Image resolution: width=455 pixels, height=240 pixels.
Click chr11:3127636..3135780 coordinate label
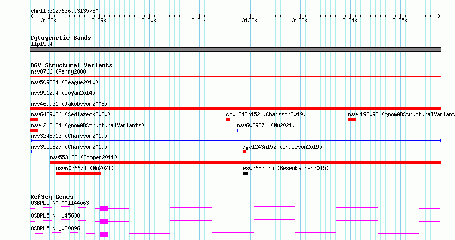[x=64, y=11]
